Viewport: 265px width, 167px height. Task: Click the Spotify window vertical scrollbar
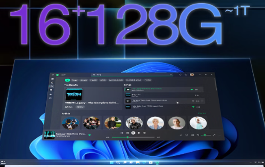tap(216, 84)
